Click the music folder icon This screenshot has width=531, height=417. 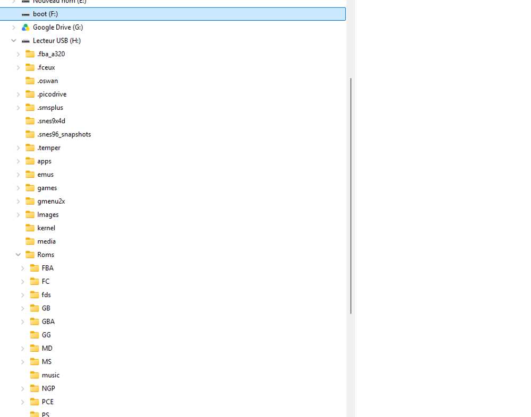point(35,375)
